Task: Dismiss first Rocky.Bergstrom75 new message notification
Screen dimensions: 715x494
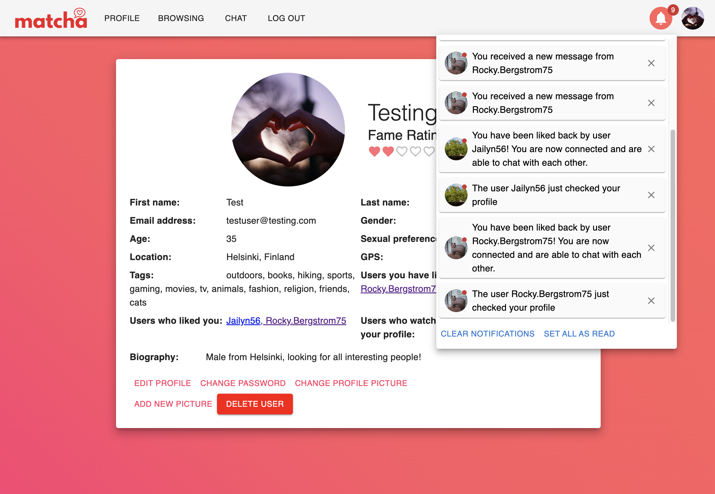Action: 651,63
